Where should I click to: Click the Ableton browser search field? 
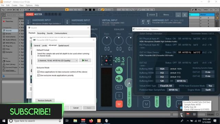pyautogui.click(x=15, y=15)
